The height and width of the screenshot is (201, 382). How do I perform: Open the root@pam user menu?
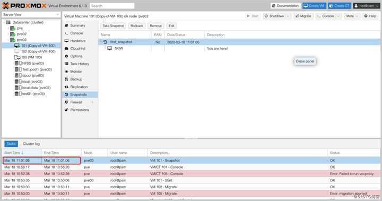click(366, 6)
